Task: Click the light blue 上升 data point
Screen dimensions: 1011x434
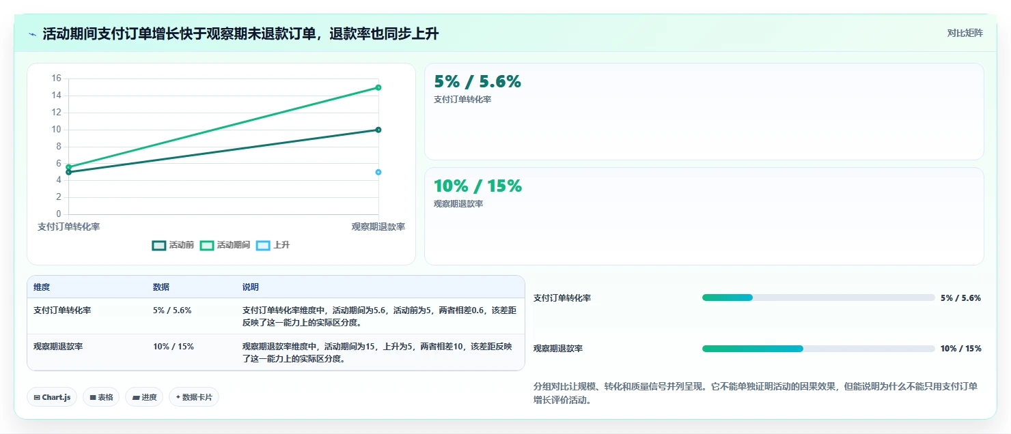Action: [x=378, y=172]
